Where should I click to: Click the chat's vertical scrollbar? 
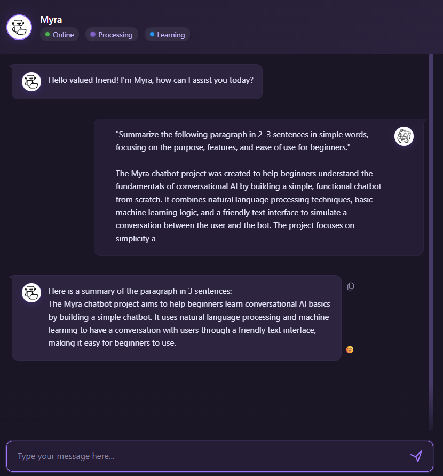point(431,240)
